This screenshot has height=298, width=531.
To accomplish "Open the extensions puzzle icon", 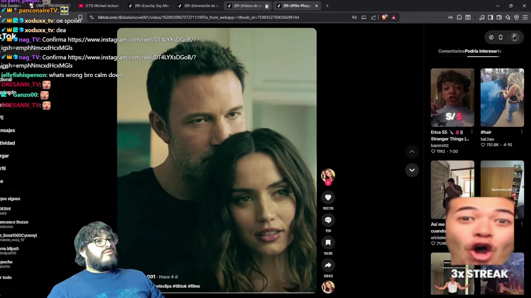I will coord(459,17).
